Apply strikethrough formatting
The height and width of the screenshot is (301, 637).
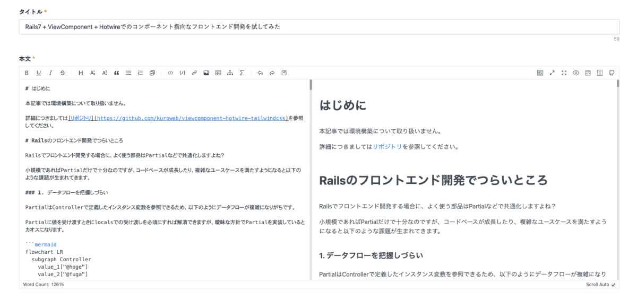(x=63, y=73)
